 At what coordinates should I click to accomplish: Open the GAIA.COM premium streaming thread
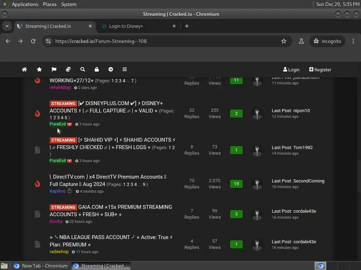(111, 211)
